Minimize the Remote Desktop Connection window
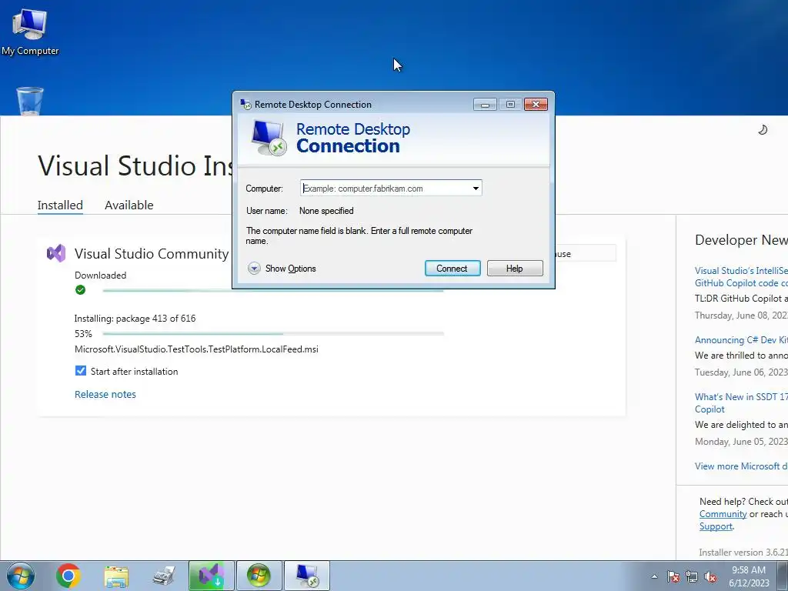788x591 pixels. coord(485,105)
